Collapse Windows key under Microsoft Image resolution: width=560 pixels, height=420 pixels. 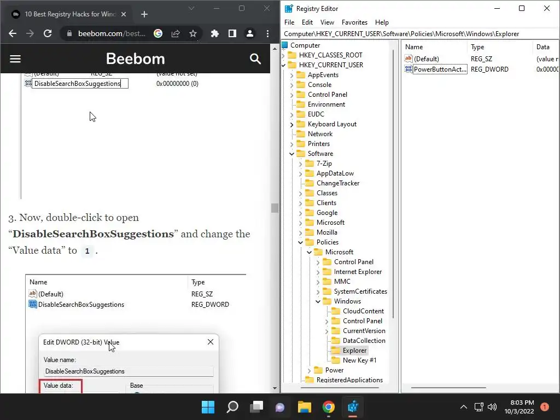[x=318, y=302]
